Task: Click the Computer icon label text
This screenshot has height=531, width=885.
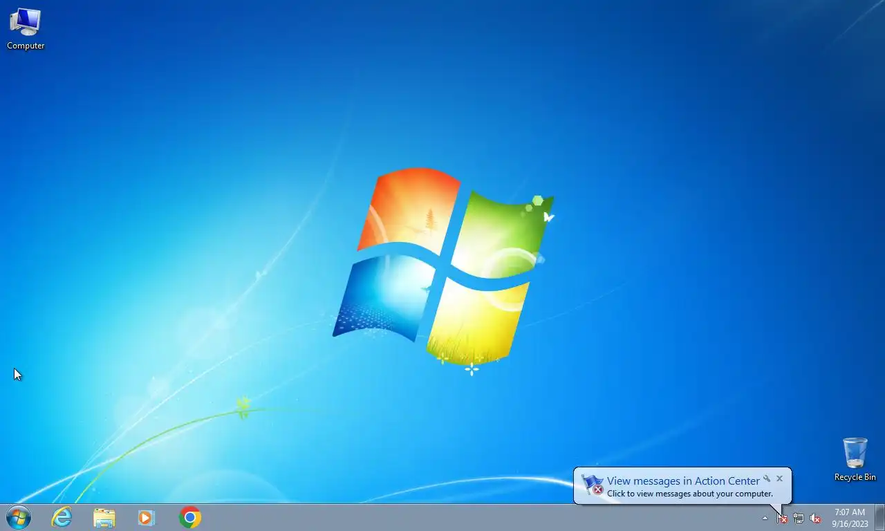Action: tap(26, 46)
